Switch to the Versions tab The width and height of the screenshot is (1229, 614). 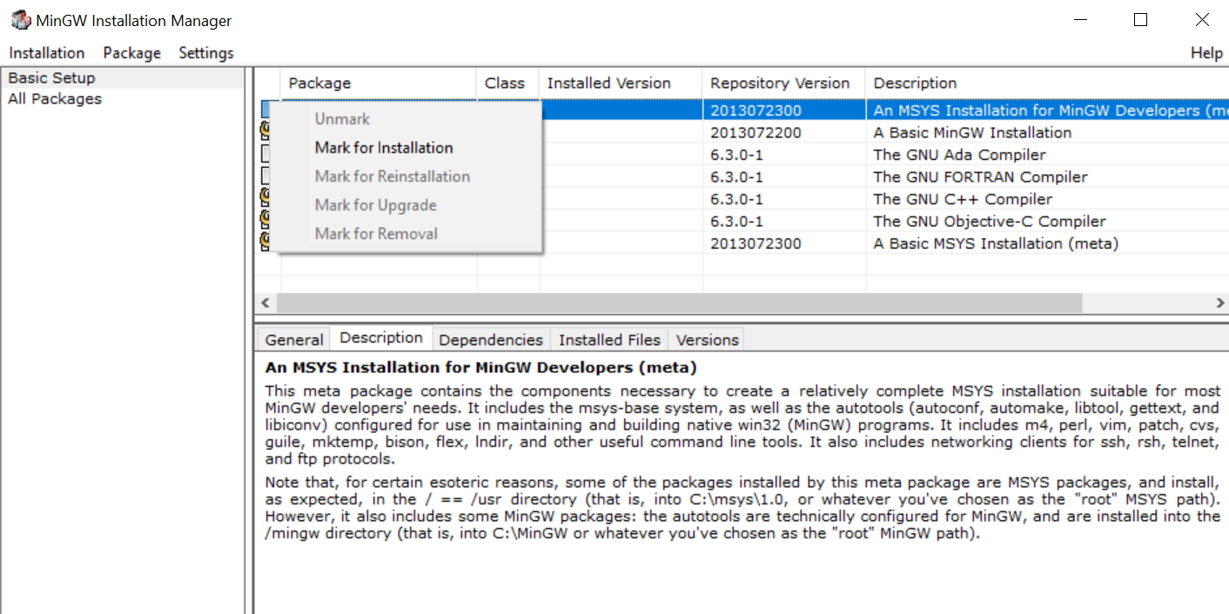pos(707,340)
